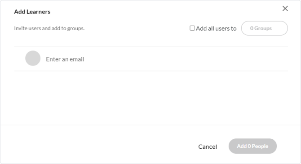This screenshot has width=301, height=164.
Task: Submit with the gray Add 0 People pill
Action: (x=252, y=146)
